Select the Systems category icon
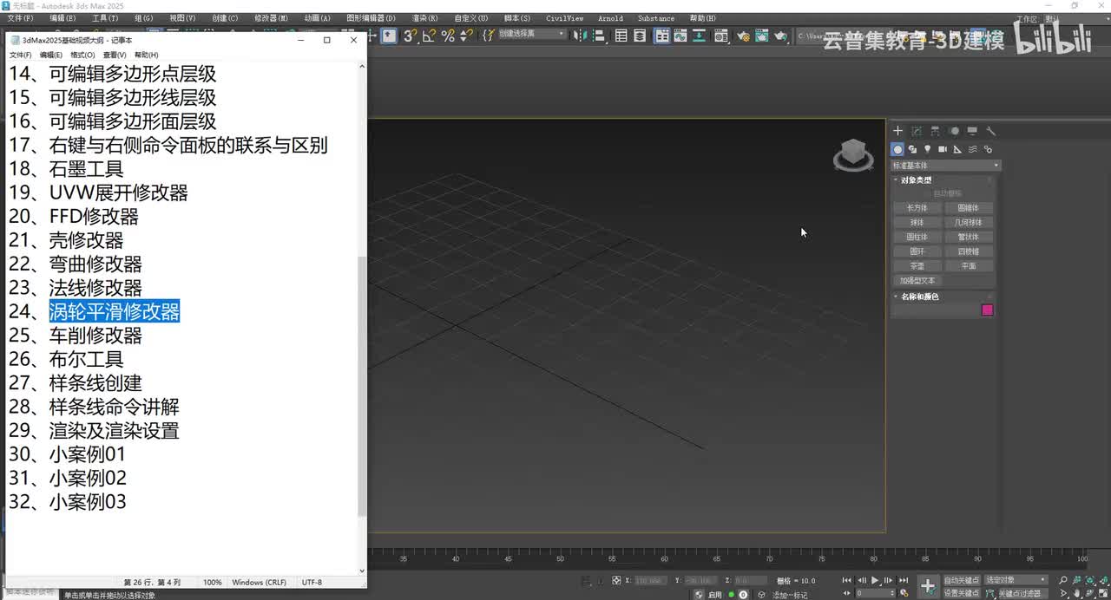Screen dimensions: 1111x600 pyautogui.click(x=988, y=149)
